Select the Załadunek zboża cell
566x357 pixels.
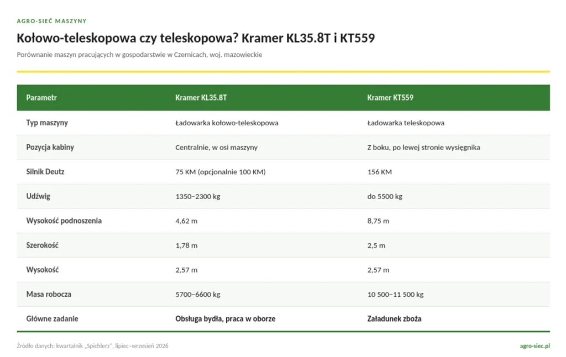click(394, 319)
